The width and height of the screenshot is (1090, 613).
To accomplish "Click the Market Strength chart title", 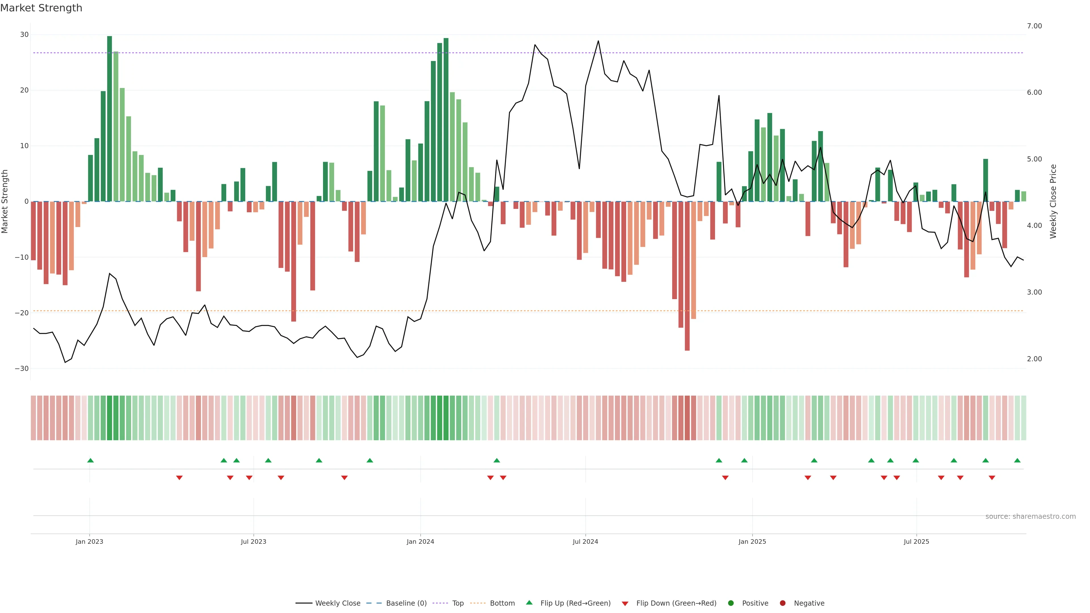I will 41,8.
